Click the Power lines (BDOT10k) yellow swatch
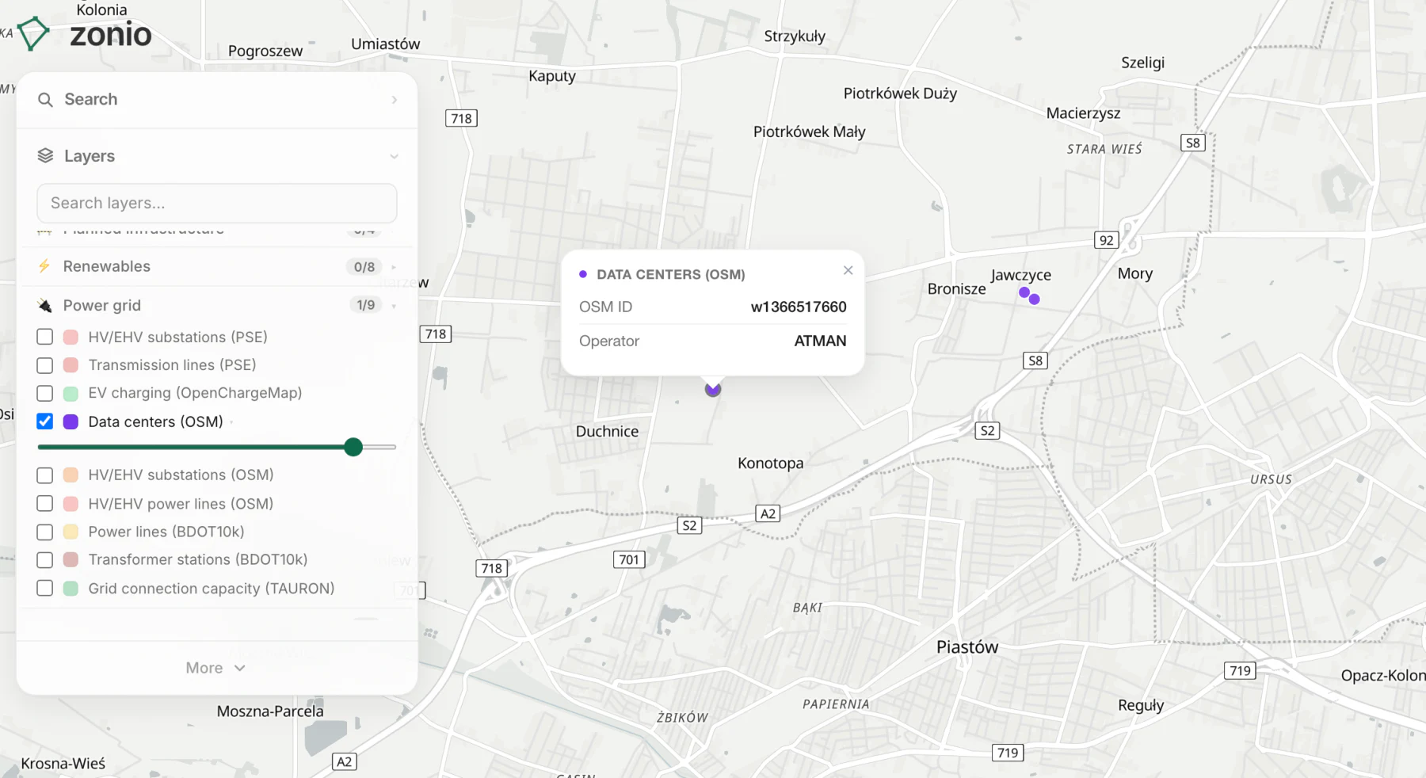The image size is (1426, 778). pyautogui.click(x=71, y=532)
